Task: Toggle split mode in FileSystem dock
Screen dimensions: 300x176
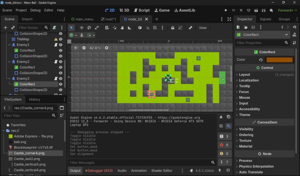Action: click(62, 108)
